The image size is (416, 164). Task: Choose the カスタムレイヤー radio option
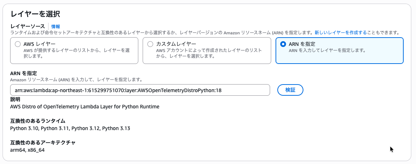coord(150,44)
